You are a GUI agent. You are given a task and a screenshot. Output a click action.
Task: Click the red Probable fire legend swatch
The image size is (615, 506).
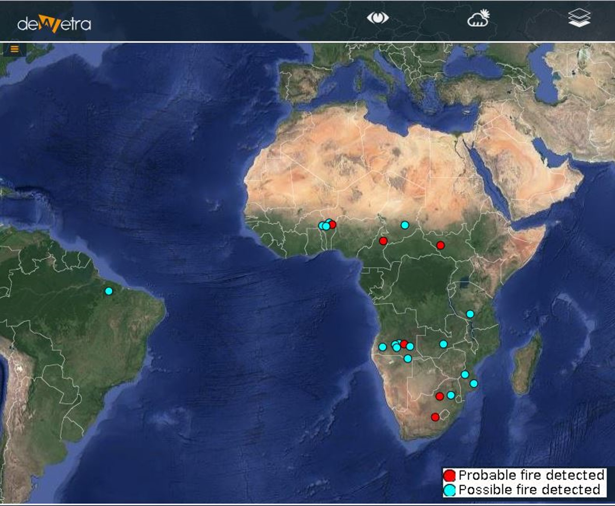pyautogui.click(x=449, y=475)
